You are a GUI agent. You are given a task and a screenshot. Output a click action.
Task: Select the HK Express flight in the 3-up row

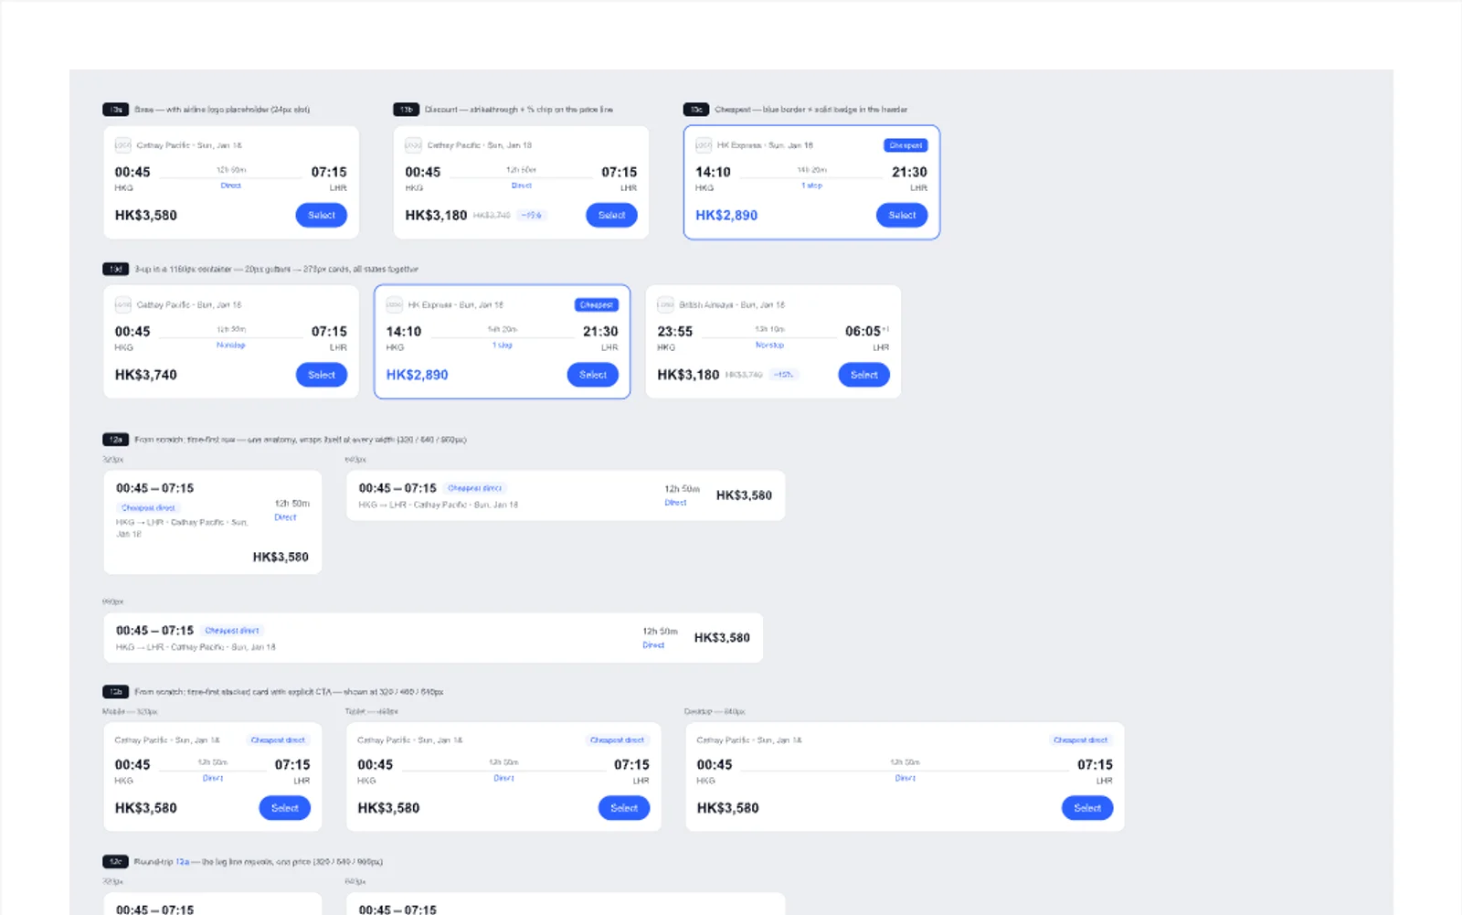coord(593,375)
